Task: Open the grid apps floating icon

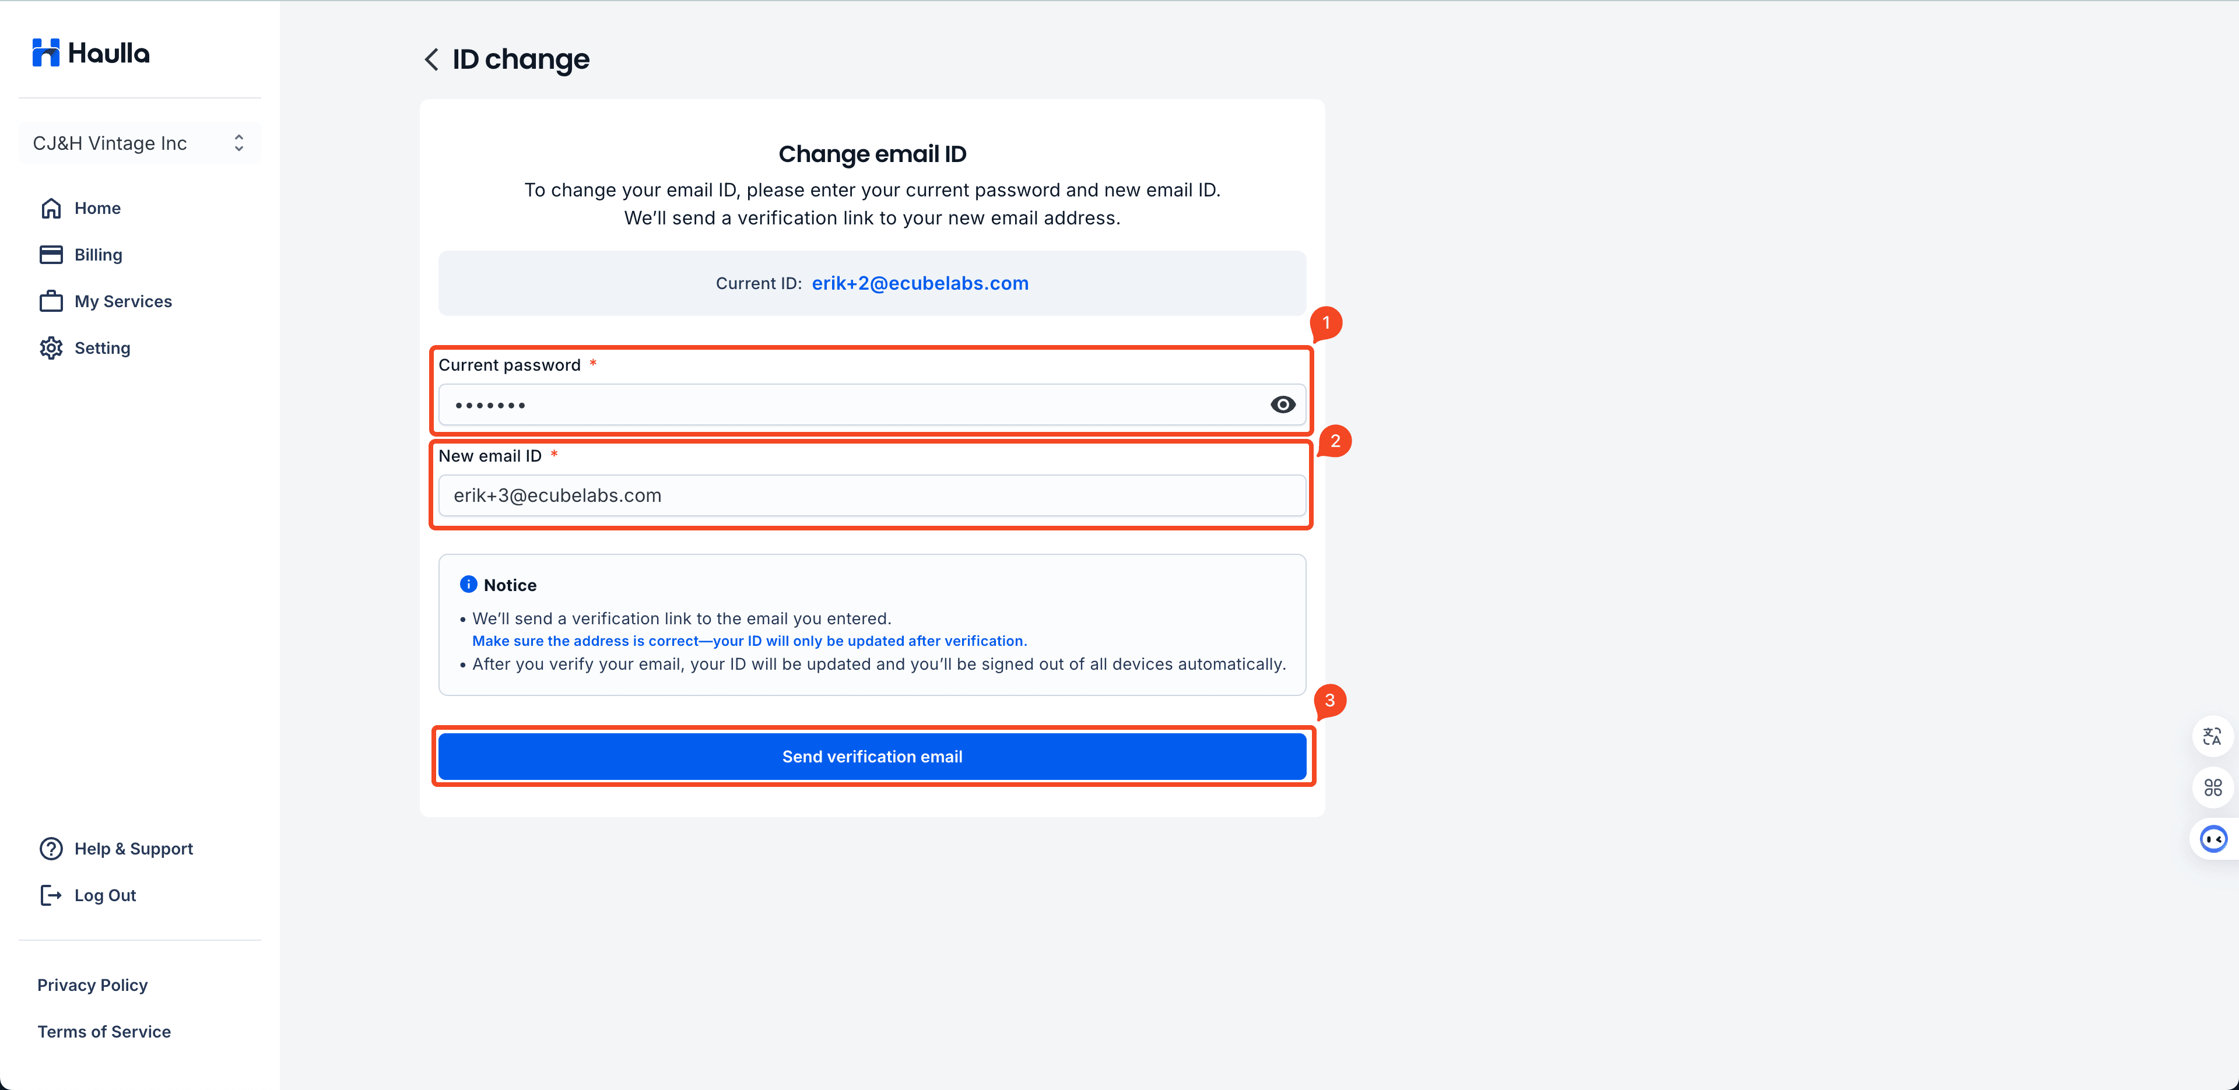Action: point(2212,787)
